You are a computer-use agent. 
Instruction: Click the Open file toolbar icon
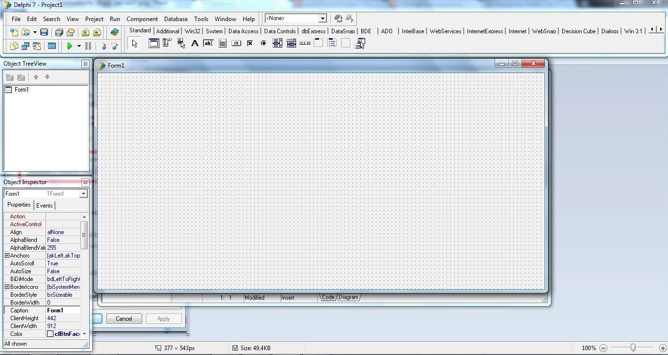pyautogui.click(x=25, y=32)
